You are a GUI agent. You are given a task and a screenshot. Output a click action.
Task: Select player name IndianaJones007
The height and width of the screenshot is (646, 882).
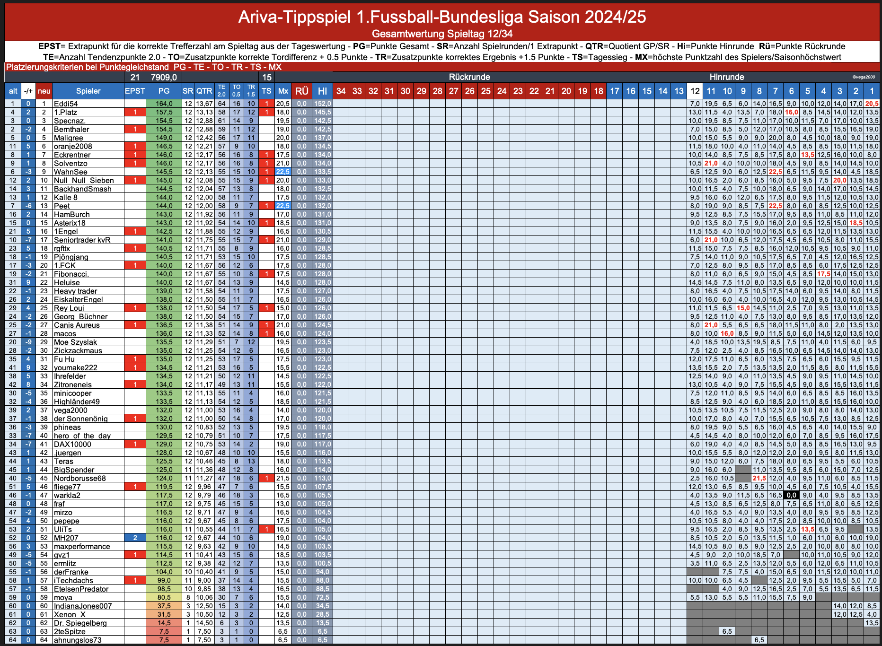pyautogui.click(x=83, y=606)
